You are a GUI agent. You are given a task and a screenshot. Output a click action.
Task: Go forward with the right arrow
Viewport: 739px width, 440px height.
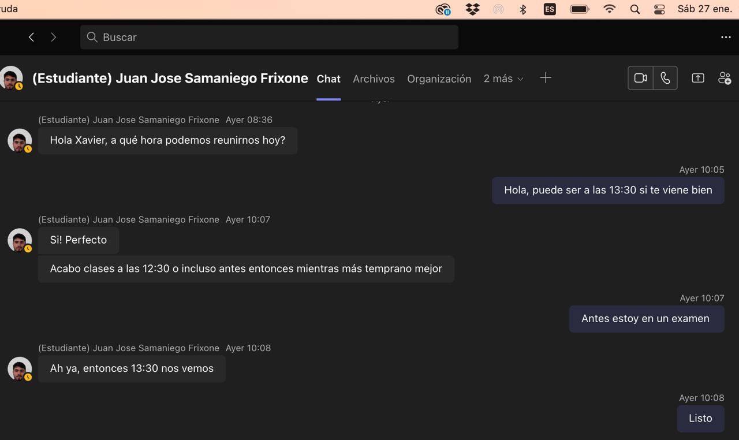click(54, 37)
